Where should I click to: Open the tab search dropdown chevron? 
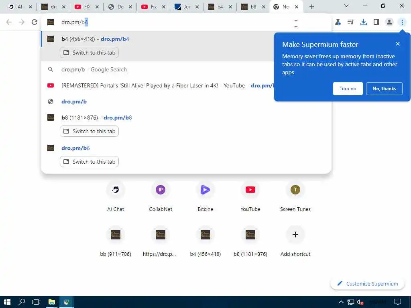pos(346,6)
